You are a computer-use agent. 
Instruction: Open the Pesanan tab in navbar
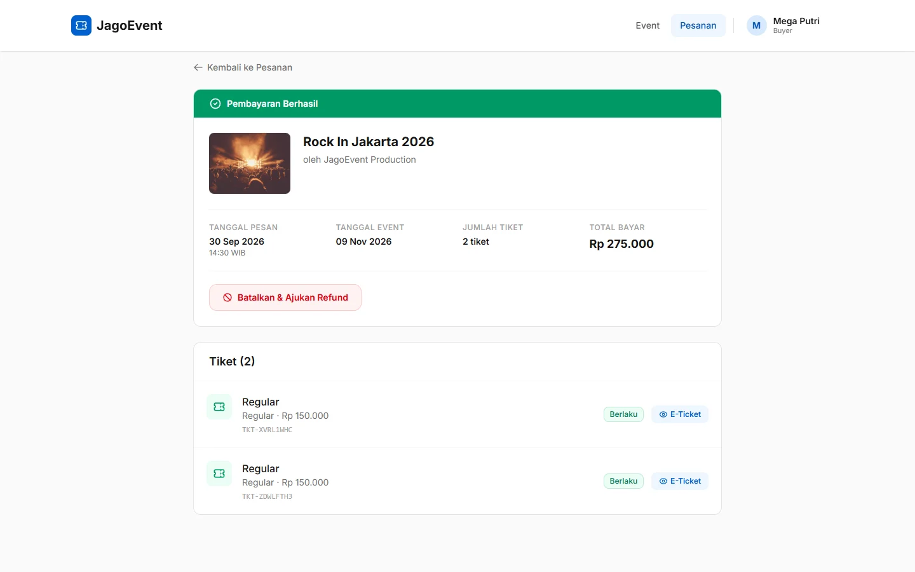point(698,25)
